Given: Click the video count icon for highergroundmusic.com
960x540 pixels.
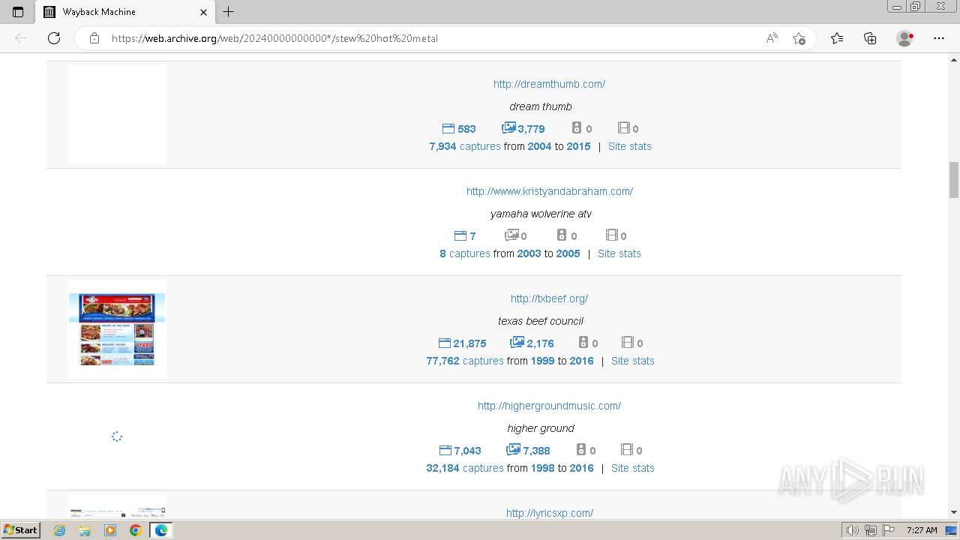Looking at the screenshot, I should click(627, 450).
